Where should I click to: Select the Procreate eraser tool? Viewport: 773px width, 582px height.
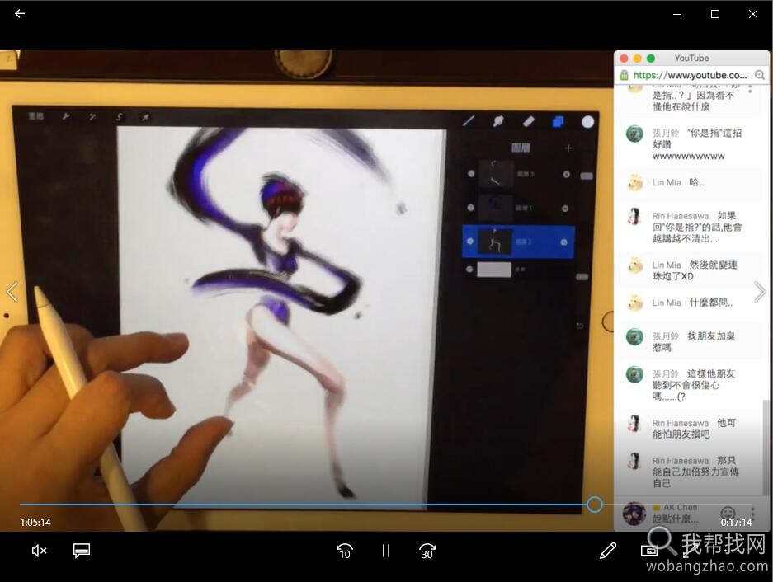pyautogui.click(x=528, y=121)
